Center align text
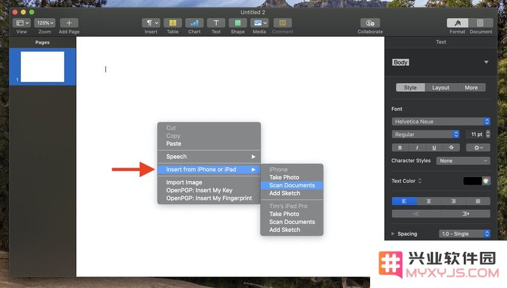This screenshot has height=288, width=507. [x=429, y=201]
